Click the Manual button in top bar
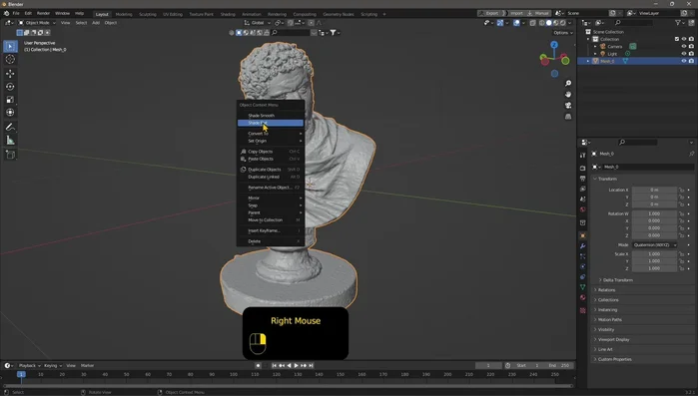 tap(538, 13)
